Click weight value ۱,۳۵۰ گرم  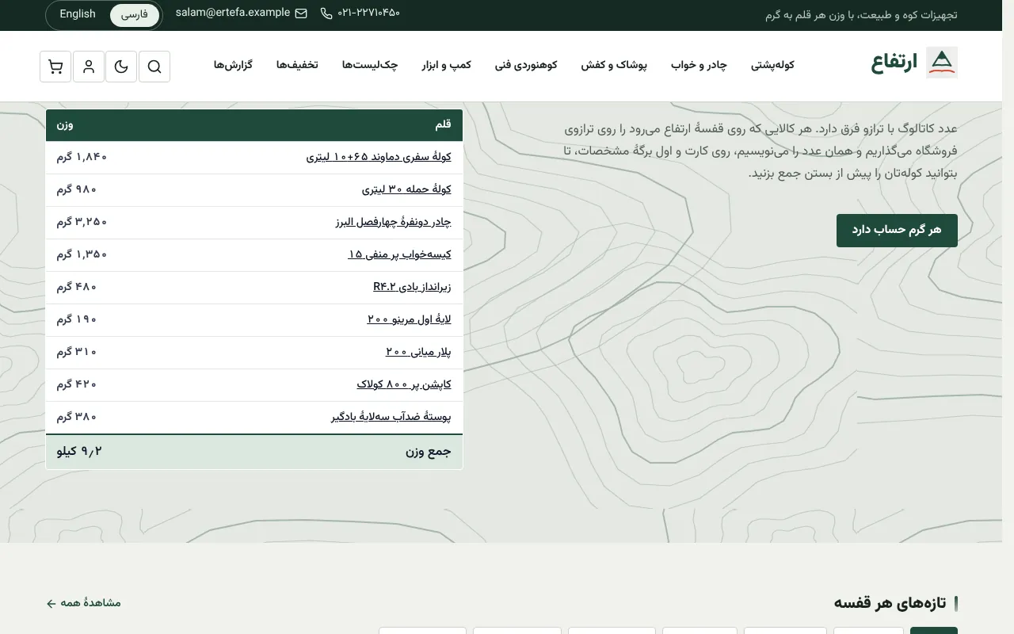click(x=82, y=255)
